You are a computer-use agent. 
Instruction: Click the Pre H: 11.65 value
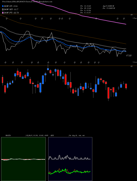[x=86, y=8]
